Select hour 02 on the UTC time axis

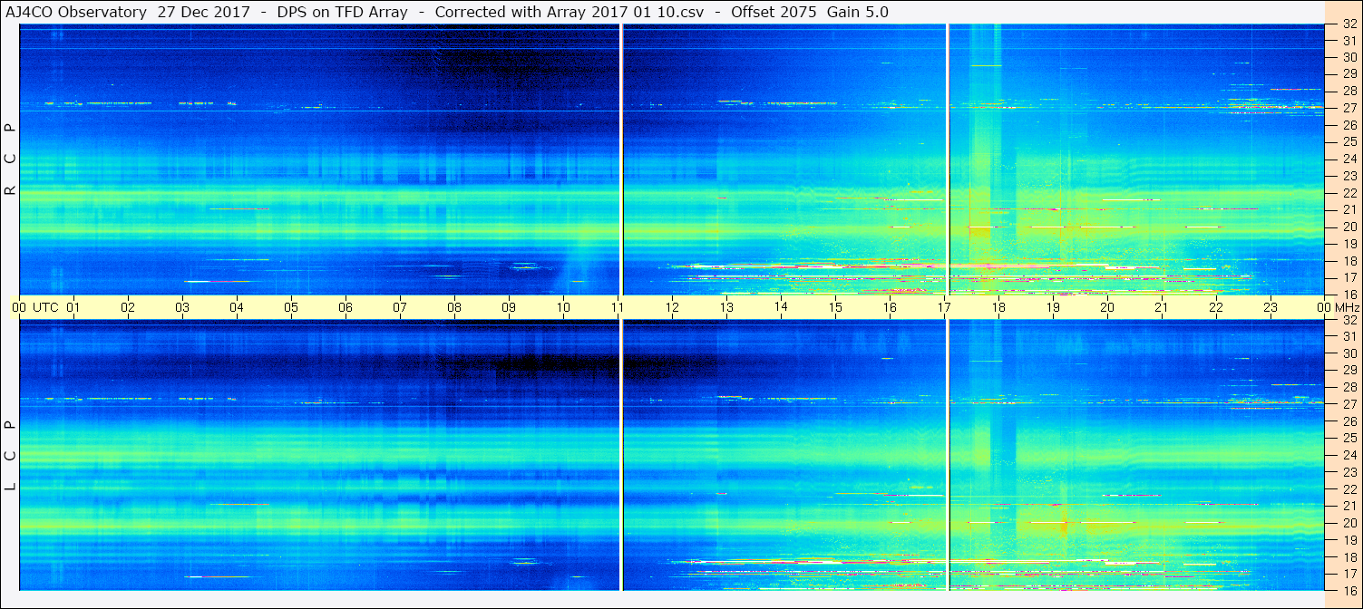(x=128, y=307)
